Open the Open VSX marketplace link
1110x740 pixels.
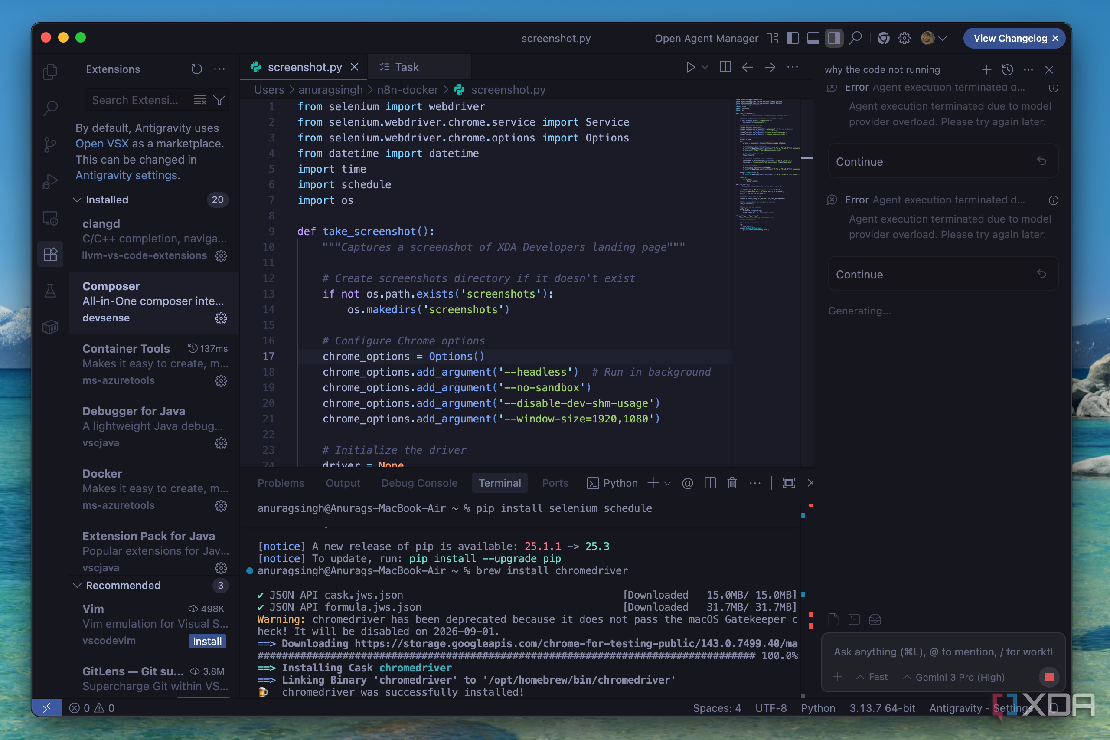[101, 144]
